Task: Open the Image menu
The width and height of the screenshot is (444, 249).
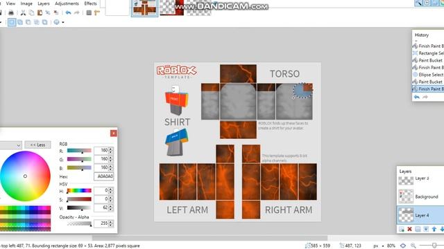Action: 26,3
